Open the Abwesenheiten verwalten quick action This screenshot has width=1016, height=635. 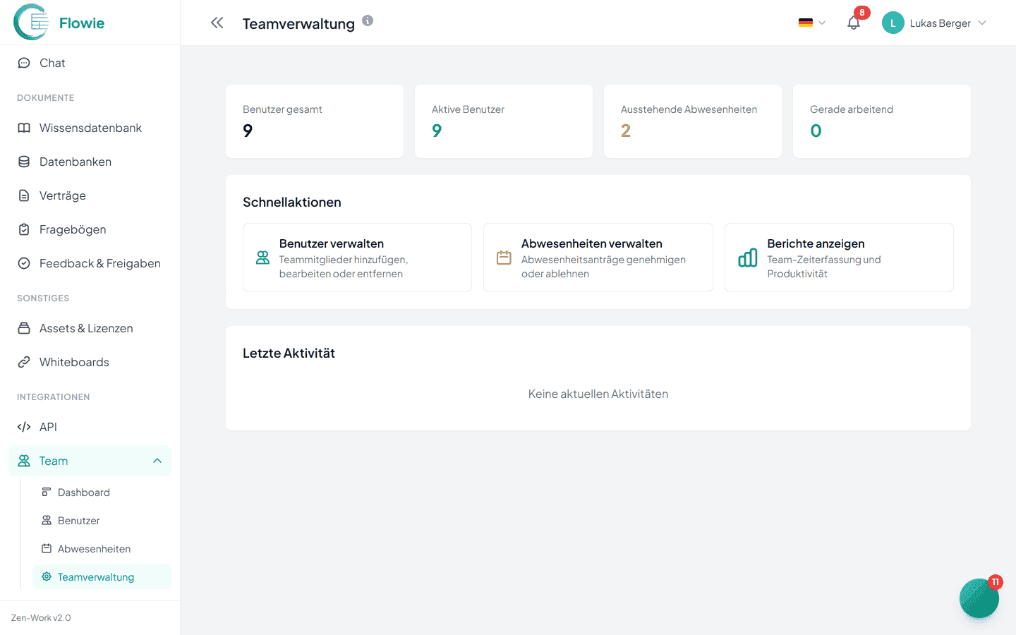[x=598, y=258]
